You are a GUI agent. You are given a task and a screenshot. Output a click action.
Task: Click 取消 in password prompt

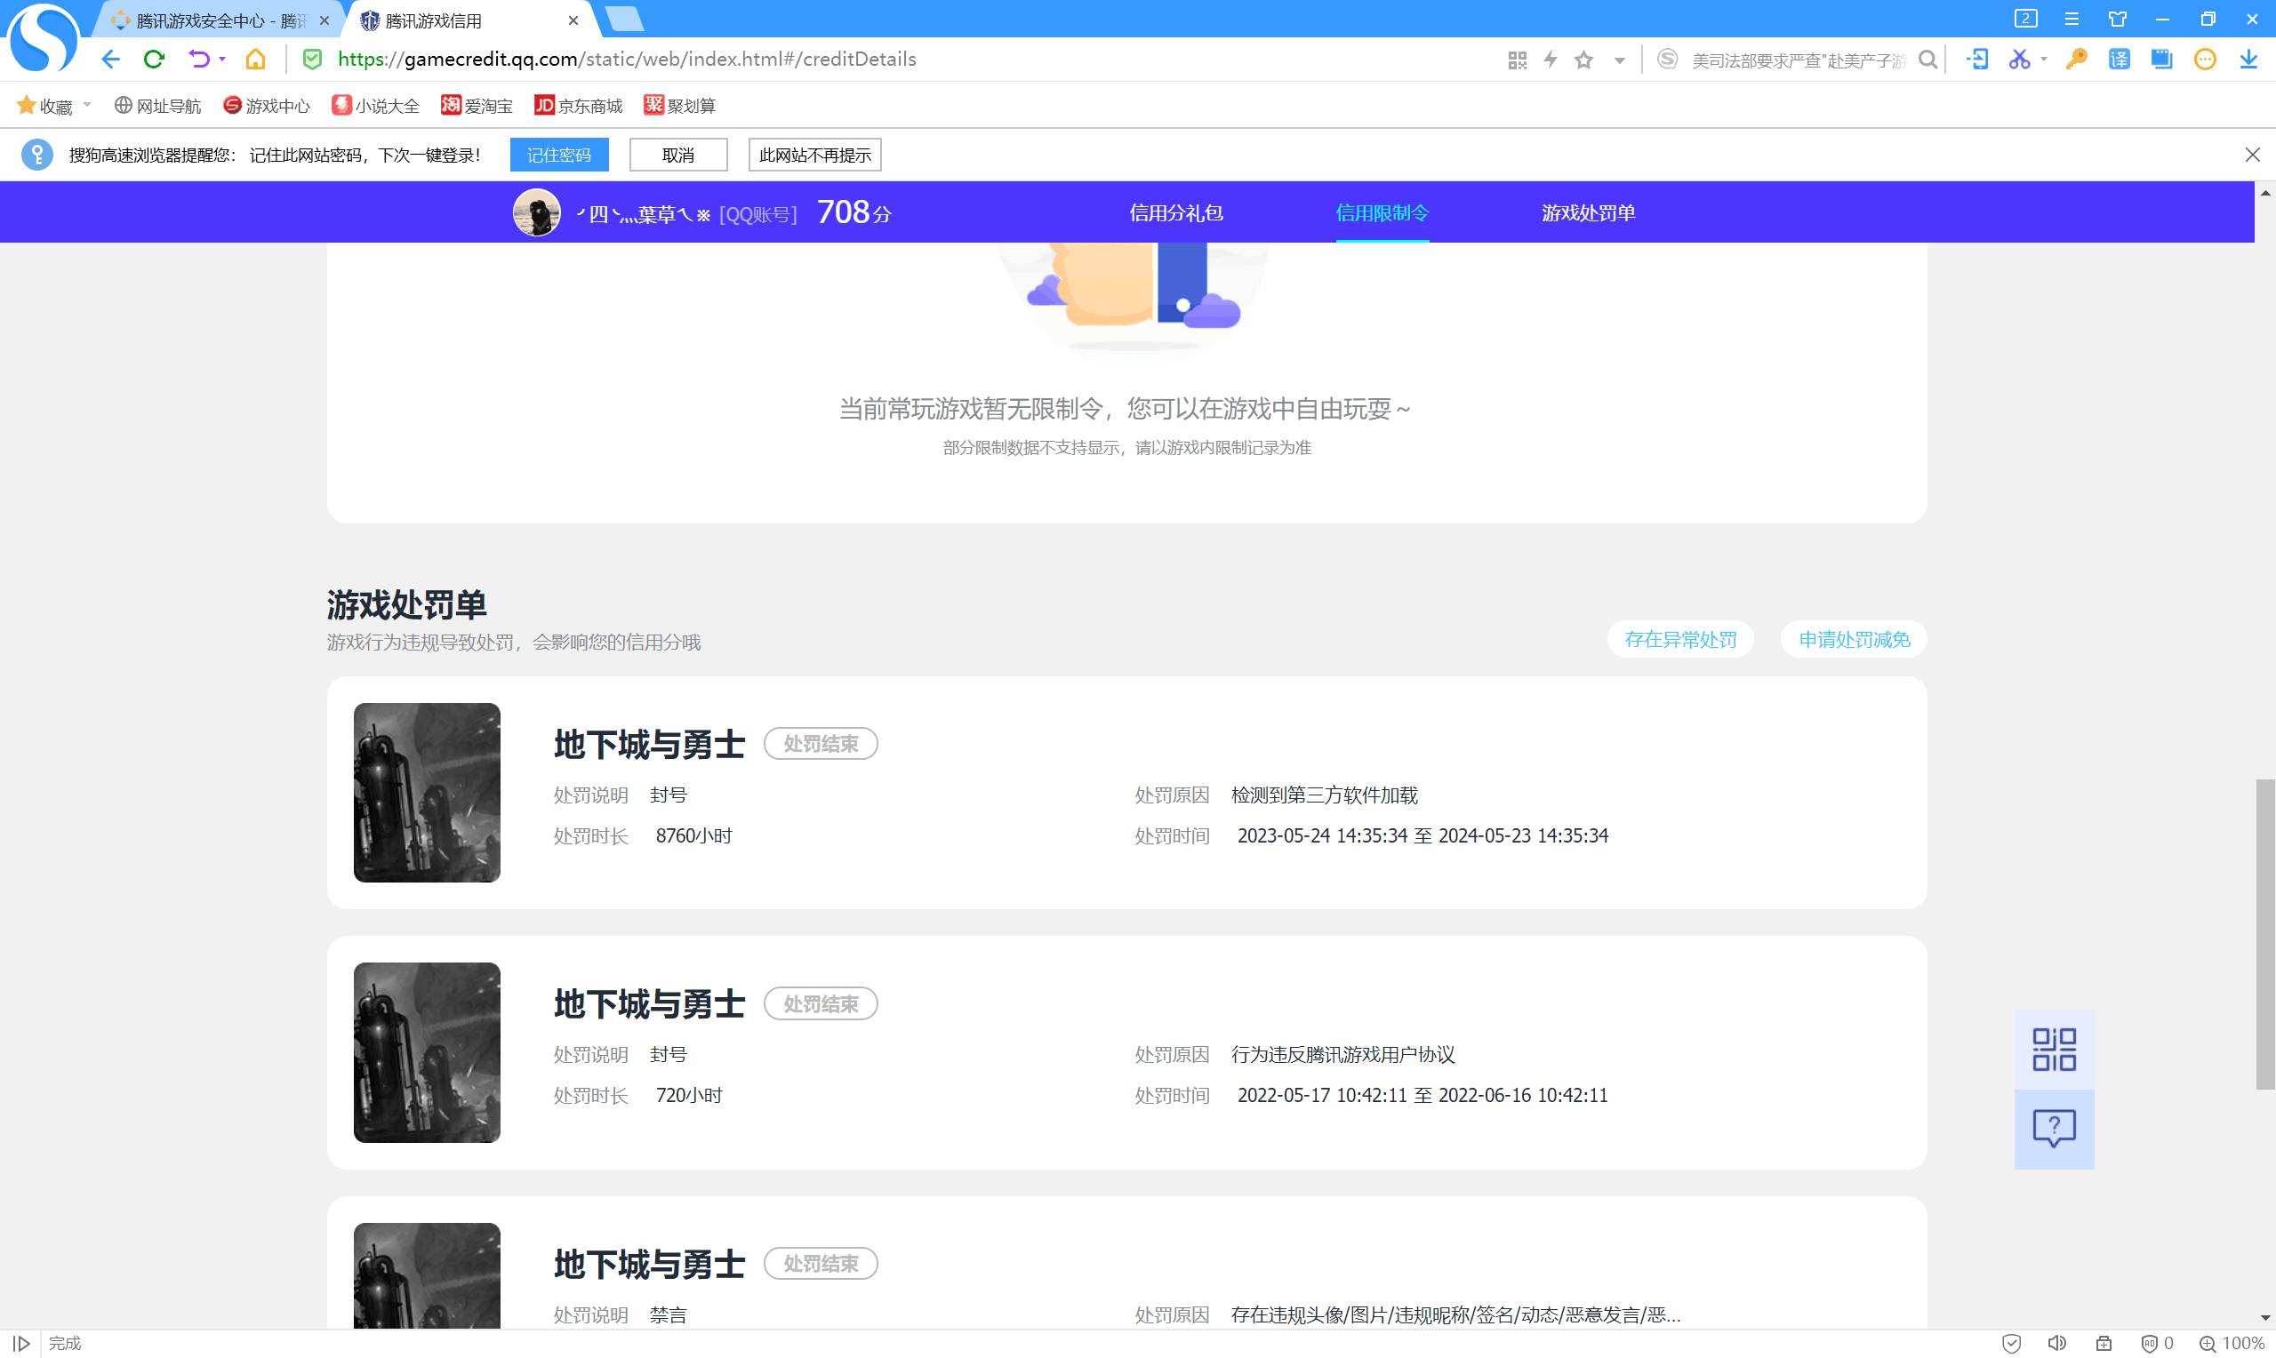click(x=678, y=156)
